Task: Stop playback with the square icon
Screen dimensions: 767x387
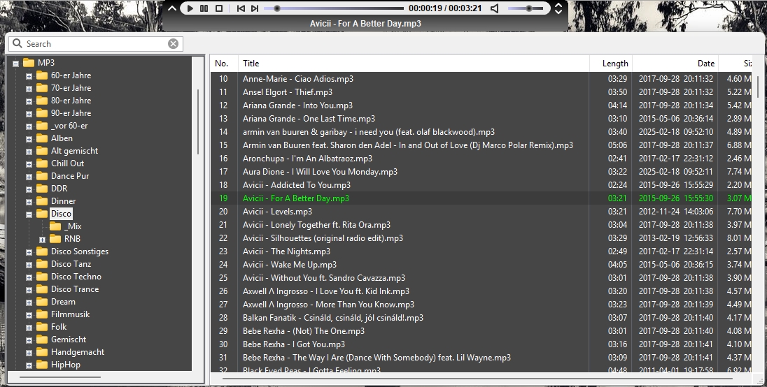Action: 219,8
